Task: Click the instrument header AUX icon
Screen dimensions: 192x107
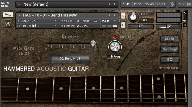Action: pos(185,21)
